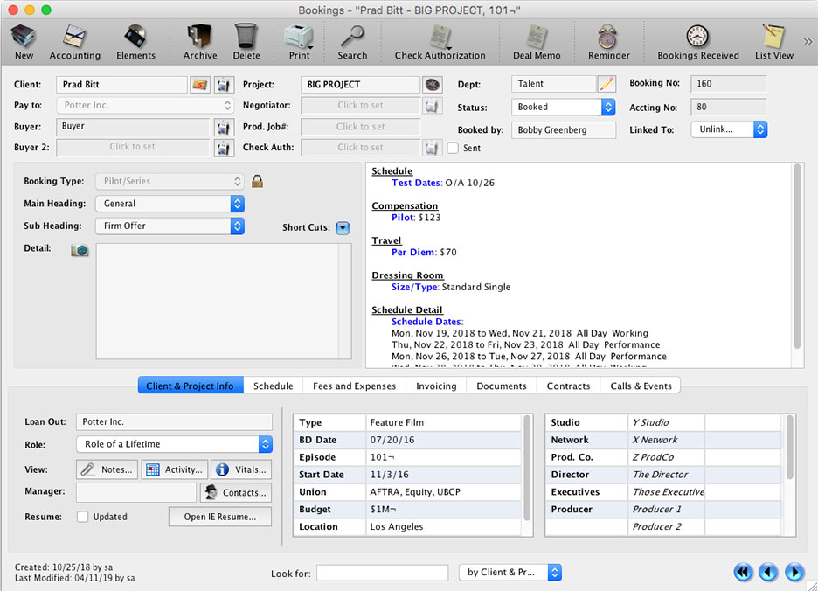Click the Manager input field
The image size is (818, 591).
point(136,492)
